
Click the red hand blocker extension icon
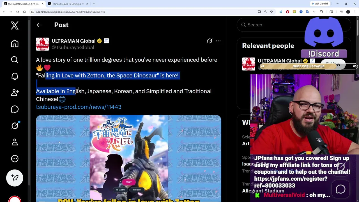(287, 12)
